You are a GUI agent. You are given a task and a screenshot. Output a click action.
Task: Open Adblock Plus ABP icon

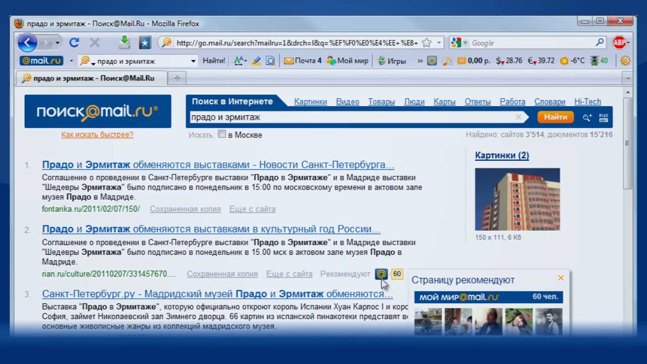(x=620, y=43)
